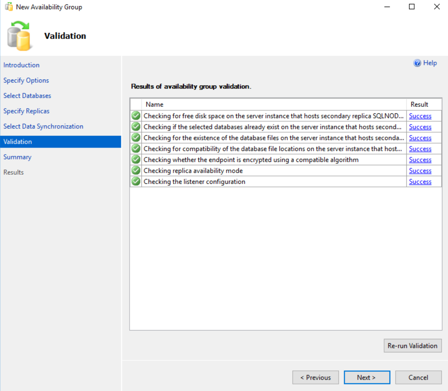Go to the Introduction page
The width and height of the screenshot is (448, 391).
21,65
